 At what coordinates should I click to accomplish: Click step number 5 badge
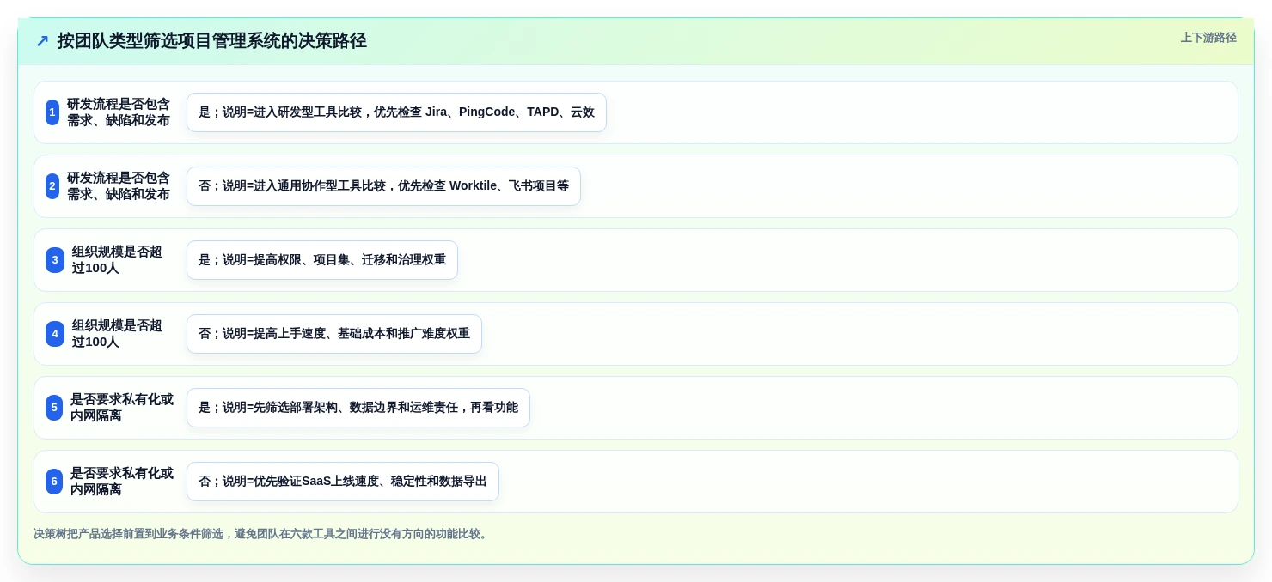coord(54,408)
